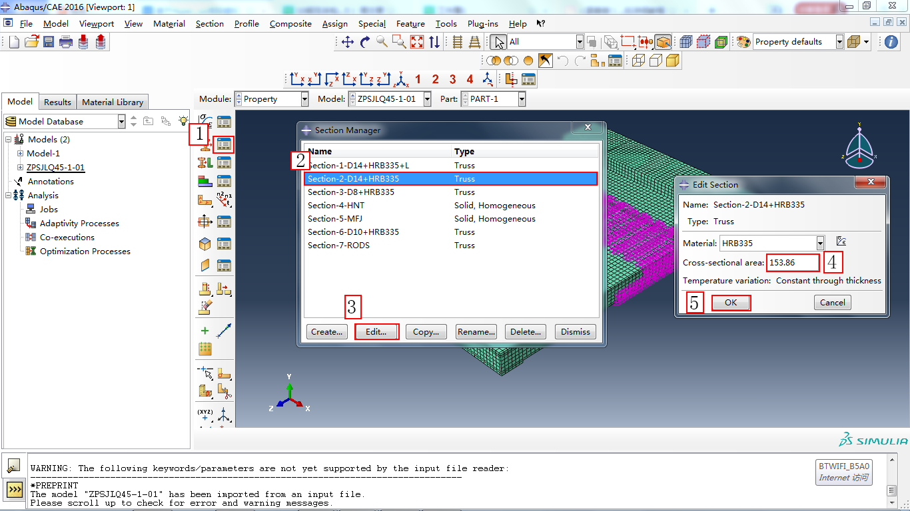Confirm Edit Section with OK

click(731, 303)
